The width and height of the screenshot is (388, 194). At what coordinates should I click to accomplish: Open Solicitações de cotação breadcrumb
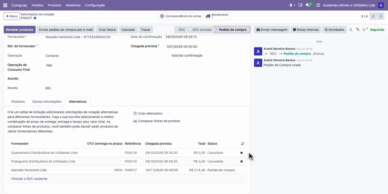[x=38, y=14]
